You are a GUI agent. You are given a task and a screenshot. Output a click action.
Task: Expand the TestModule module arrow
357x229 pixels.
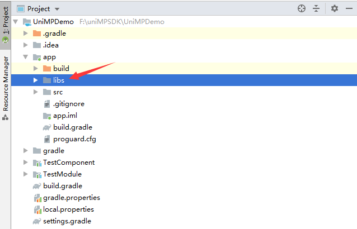[26, 174]
